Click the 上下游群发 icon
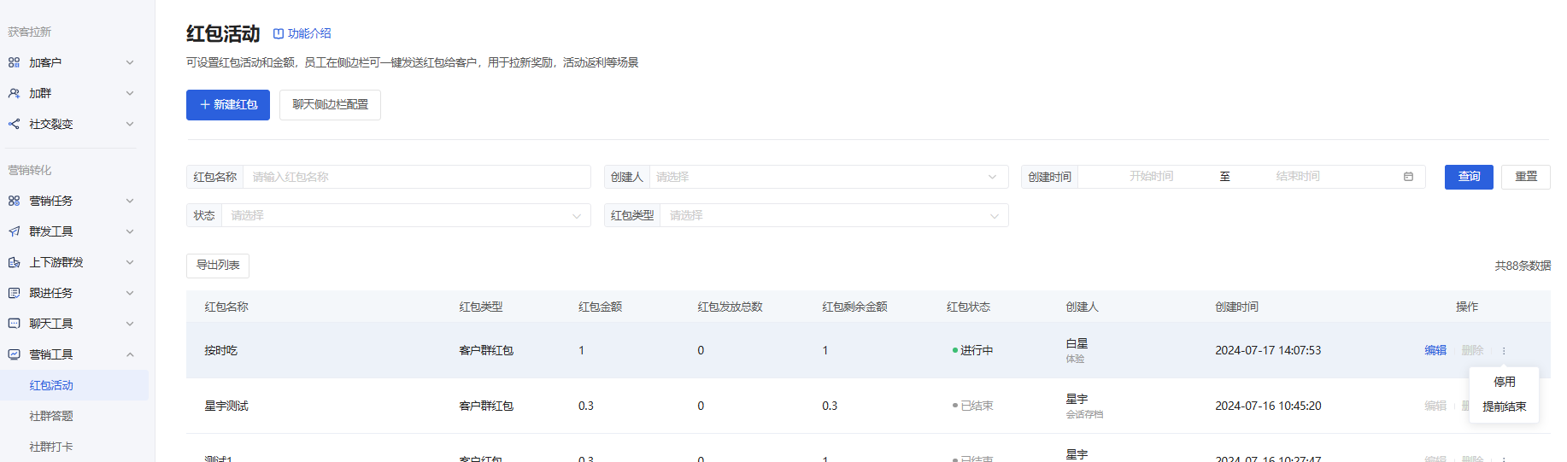 point(14,262)
